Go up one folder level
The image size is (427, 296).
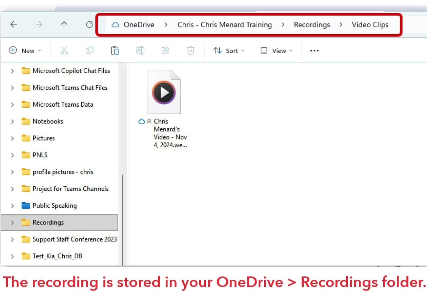(x=64, y=24)
